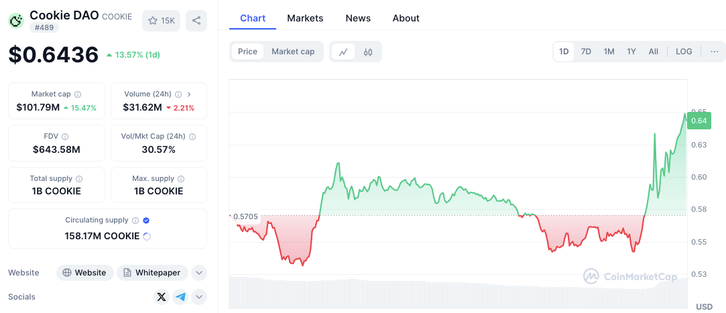Switch to line chart view
This screenshot has width=726, height=313.
coord(343,52)
